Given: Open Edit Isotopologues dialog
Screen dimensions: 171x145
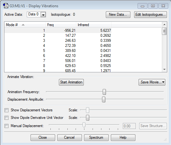Looking at the screenshot, I should click(151, 14).
